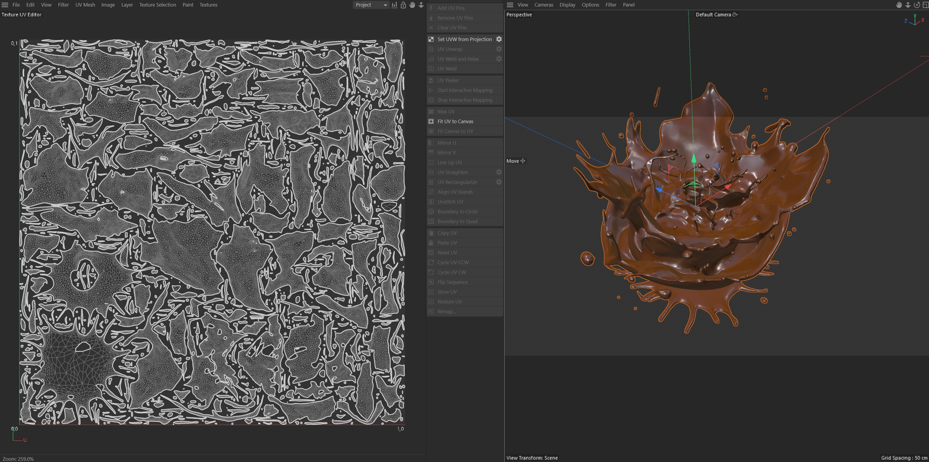Open the UV editor hamburger menu
The image size is (929, 462).
(x=5, y=5)
